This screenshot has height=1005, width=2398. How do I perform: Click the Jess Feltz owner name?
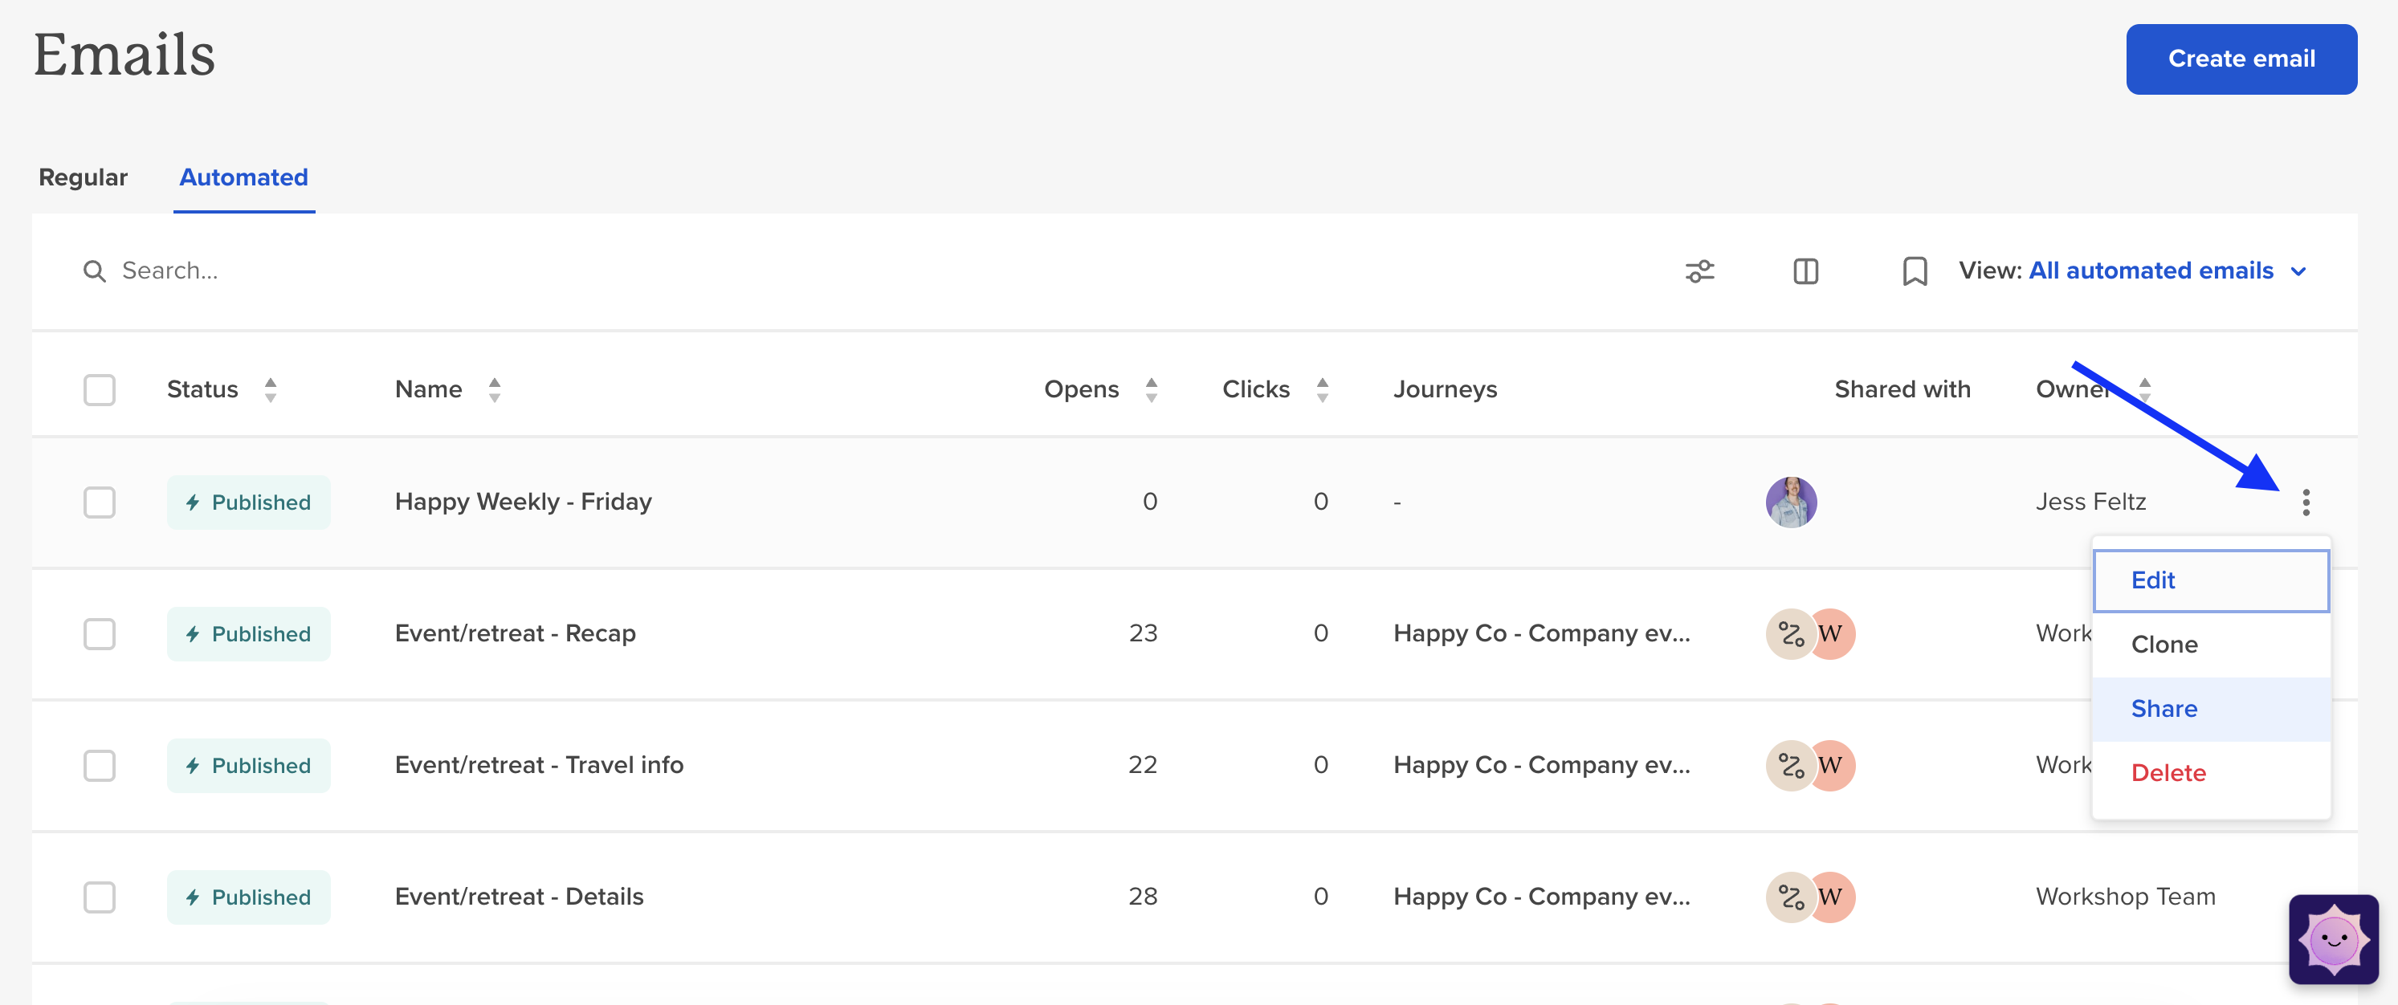point(2090,502)
